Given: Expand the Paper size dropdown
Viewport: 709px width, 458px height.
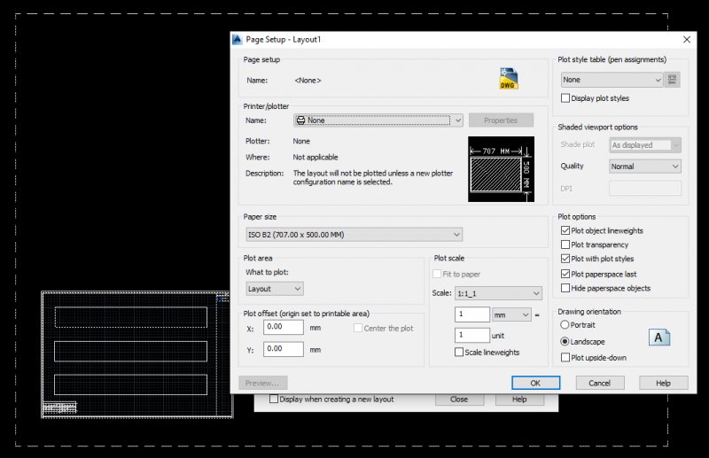Looking at the screenshot, I should point(354,234).
